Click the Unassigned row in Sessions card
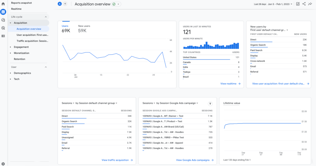The image size is (316, 166). coord(97,138)
